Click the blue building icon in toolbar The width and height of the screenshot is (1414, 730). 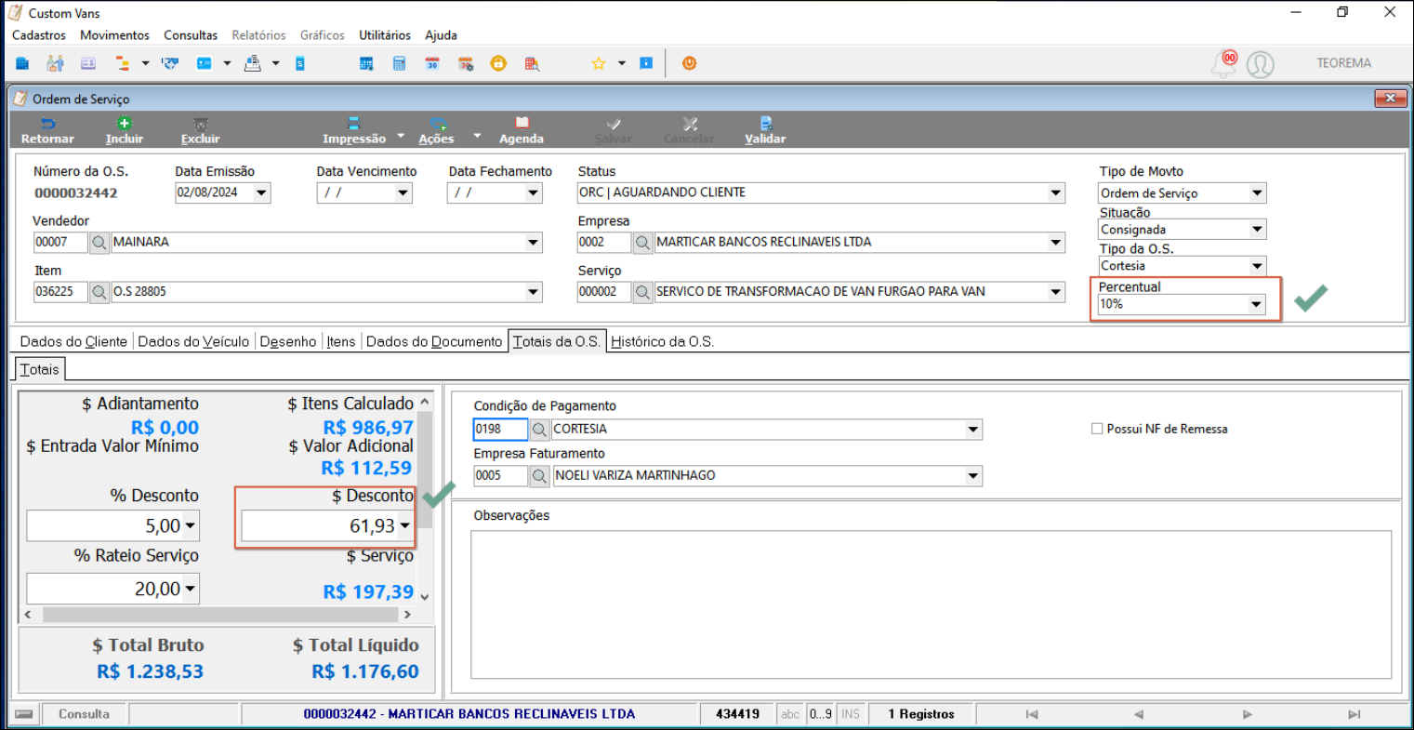tap(22, 63)
